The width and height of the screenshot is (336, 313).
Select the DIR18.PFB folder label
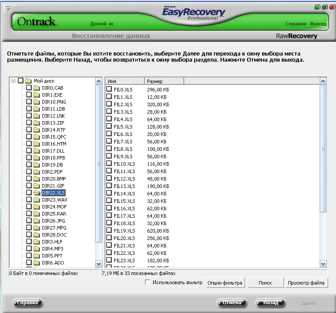click(53, 158)
